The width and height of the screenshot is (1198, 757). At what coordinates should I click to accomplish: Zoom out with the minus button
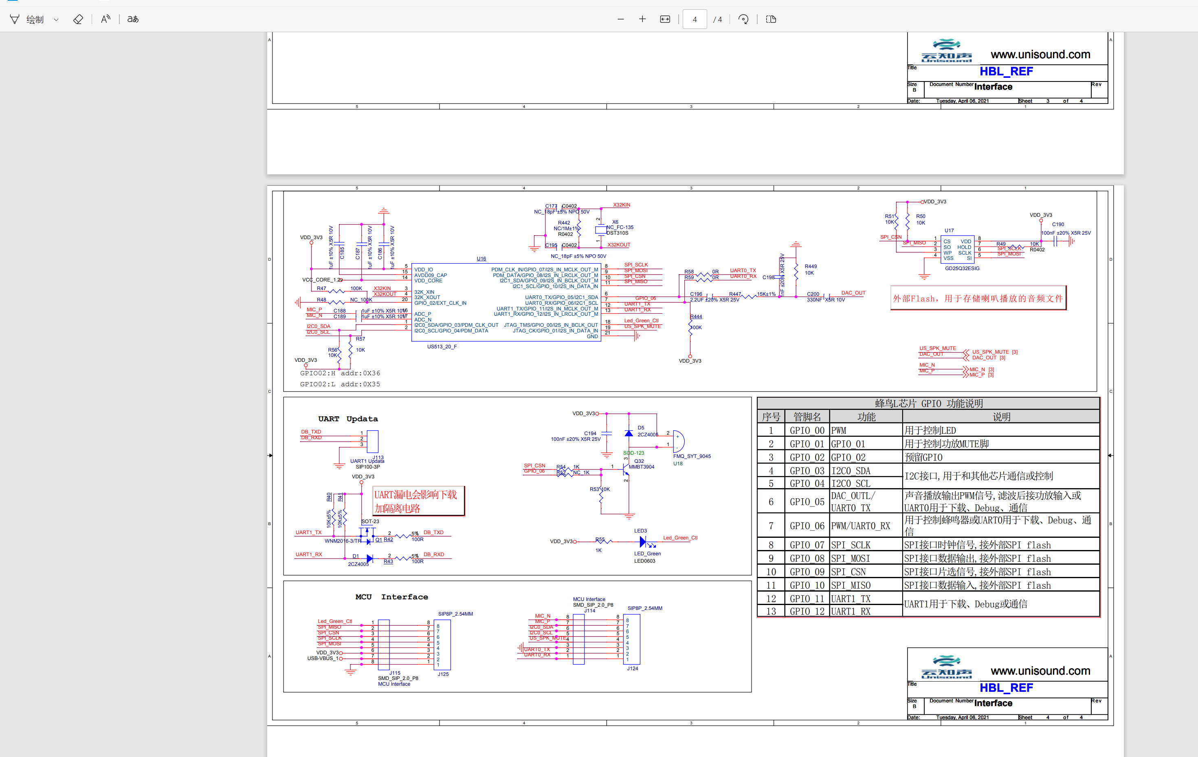pos(620,20)
